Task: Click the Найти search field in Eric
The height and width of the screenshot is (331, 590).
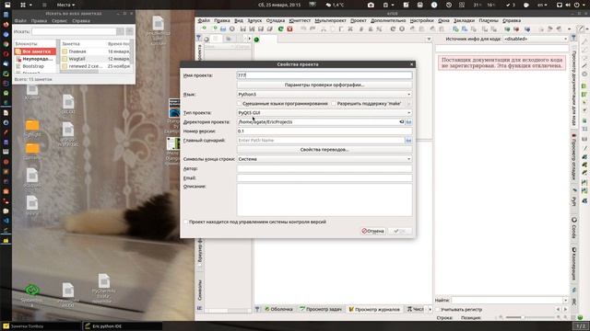Action: (507, 301)
